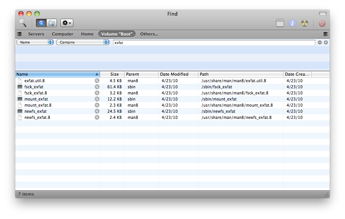Screen dimensions: 345x219
Task: Click the executable icon of newfs_exfat
Action: point(20,111)
